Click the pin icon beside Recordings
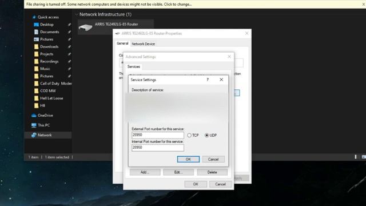Image resolution: width=366 pixels, height=206 pixels. [69, 61]
